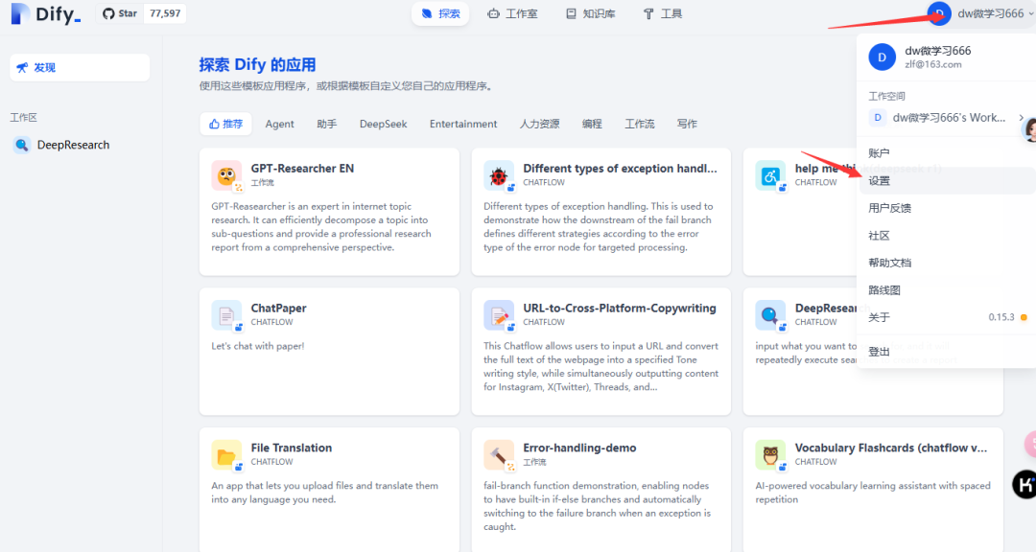Viewport: 1036px width, 552px height.
Task: Filter apps by DeepSeek category
Action: pos(383,124)
